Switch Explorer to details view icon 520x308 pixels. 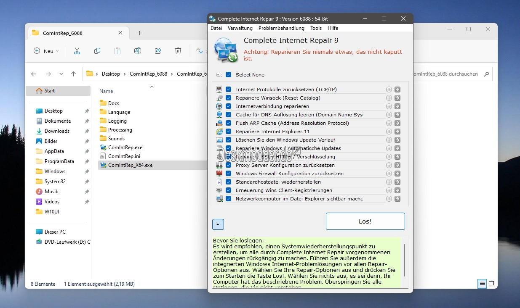(482, 284)
